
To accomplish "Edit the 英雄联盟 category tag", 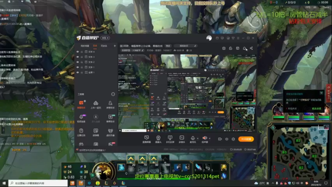I will pos(132,50).
